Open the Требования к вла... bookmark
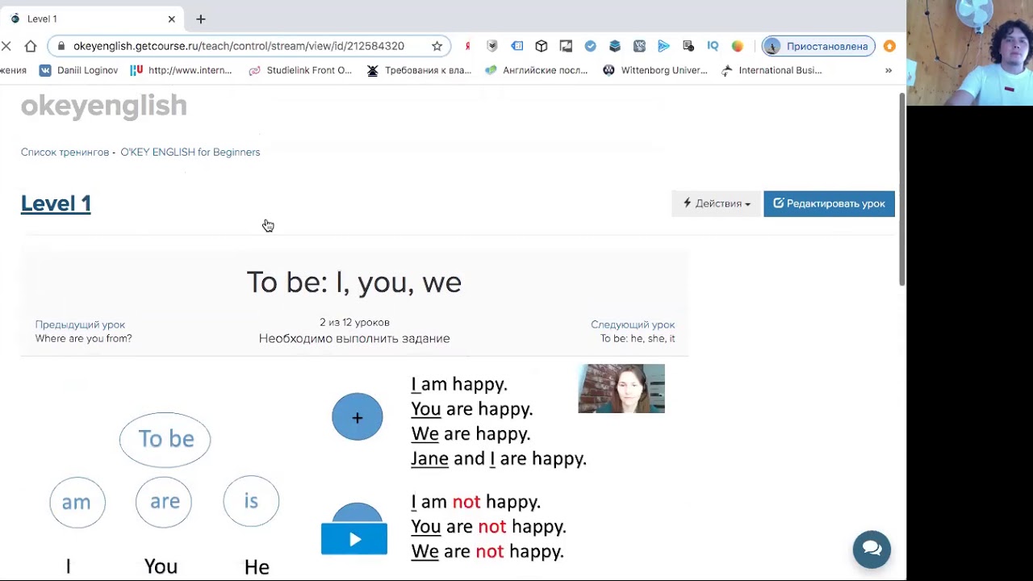The image size is (1033, 581). pyautogui.click(x=419, y=70)
